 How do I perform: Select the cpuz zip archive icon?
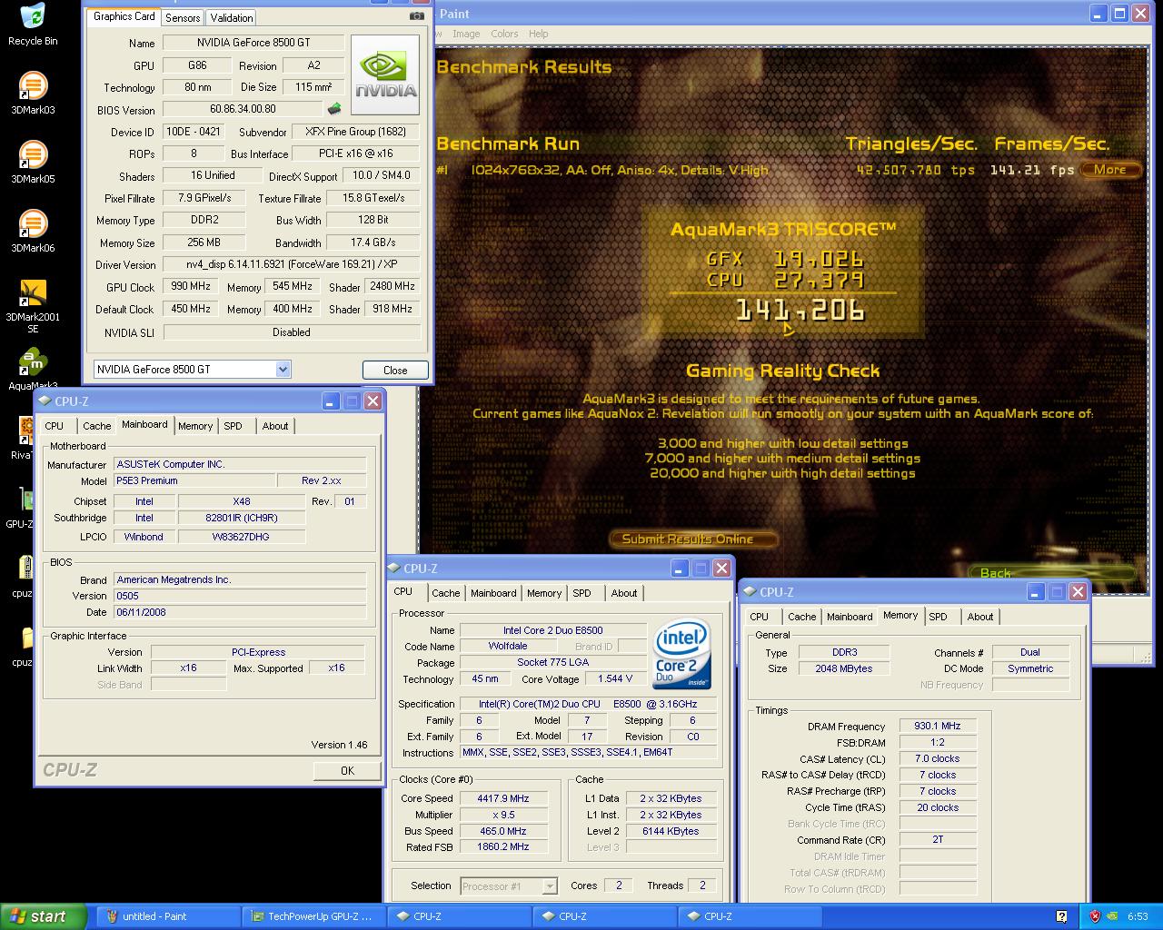25,569
